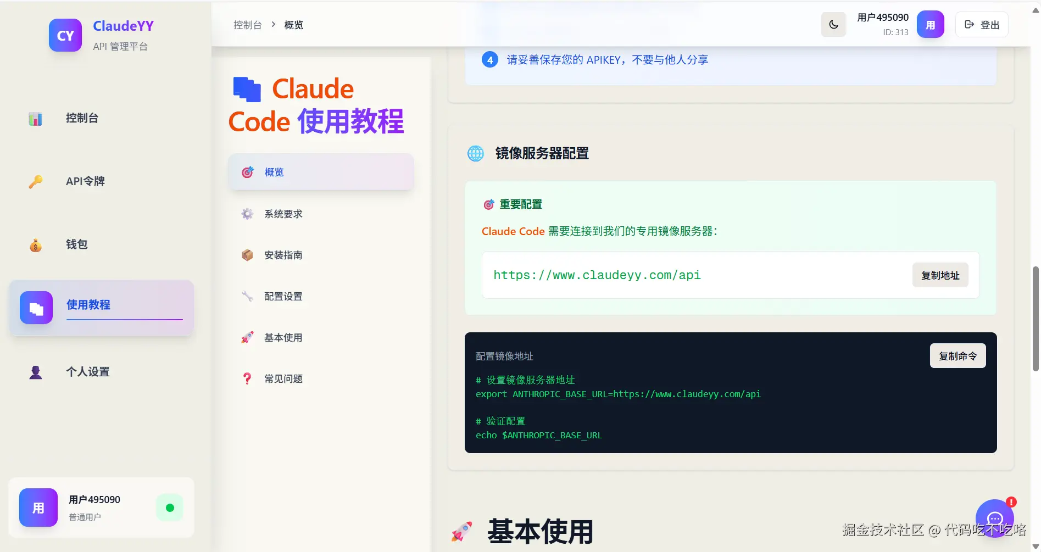Click the 请妥善保存您的 APIKEY tip text

point(608,59)
